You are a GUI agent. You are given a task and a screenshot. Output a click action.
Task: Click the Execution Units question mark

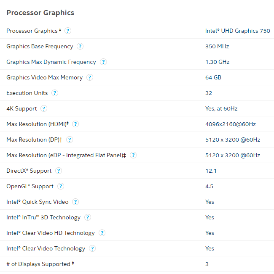(x=55, y=93)
